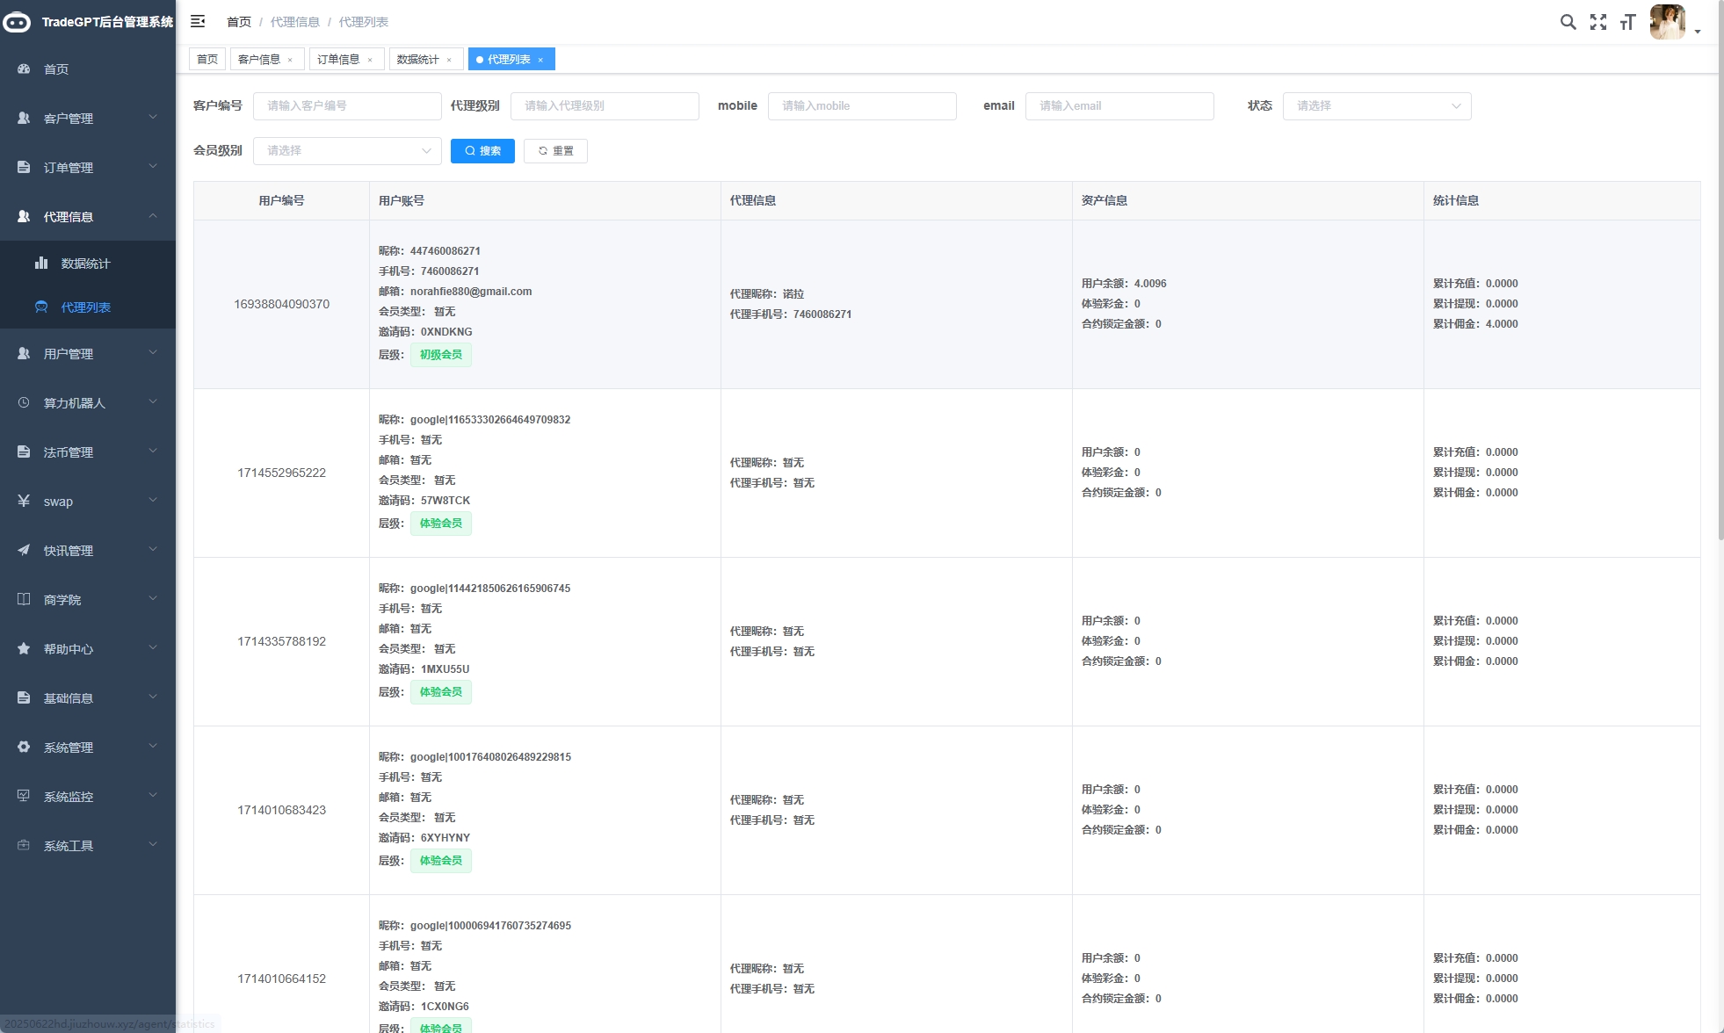1724x1033 pixels.
Task: Close the 代理列表 tab
Action: pos(540,60)
